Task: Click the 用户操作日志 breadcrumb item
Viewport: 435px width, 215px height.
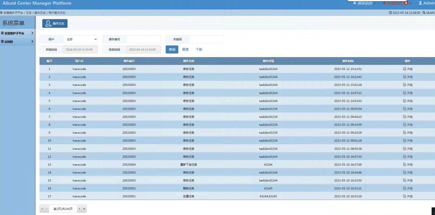Action: (57, 13)
